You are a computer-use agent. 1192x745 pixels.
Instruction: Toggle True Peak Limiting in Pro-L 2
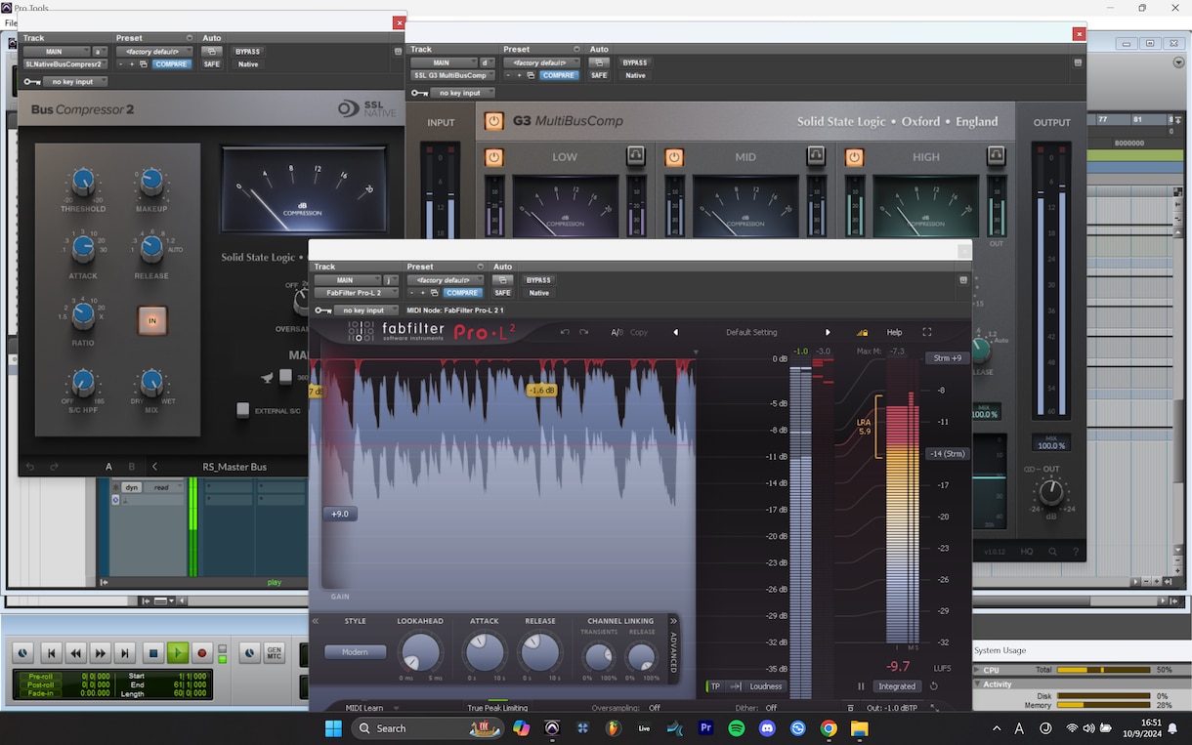click(x=497, y=708)
